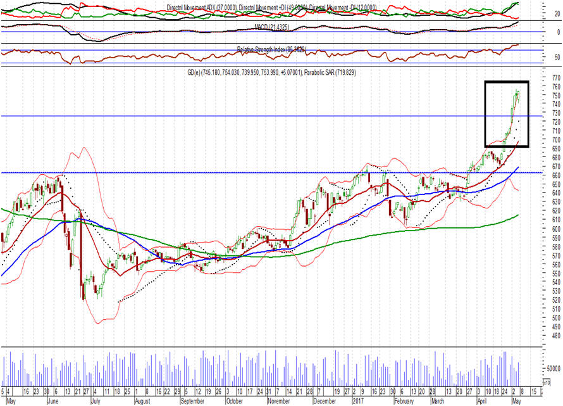Click the 750 price axis label
Image resolution: width=563 pixels, height=406 pixels.
click(x=556, y=96)
